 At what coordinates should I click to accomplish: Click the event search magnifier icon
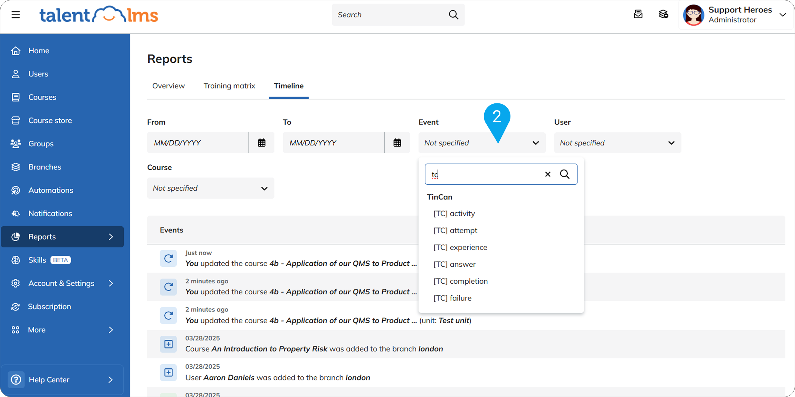[565, 174]
